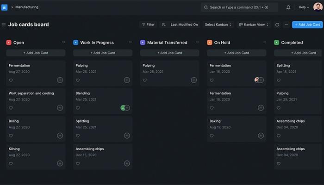324x185 pixels.
Task: Add a job card in Work In Progress column
Action: [x=103, y=53]
